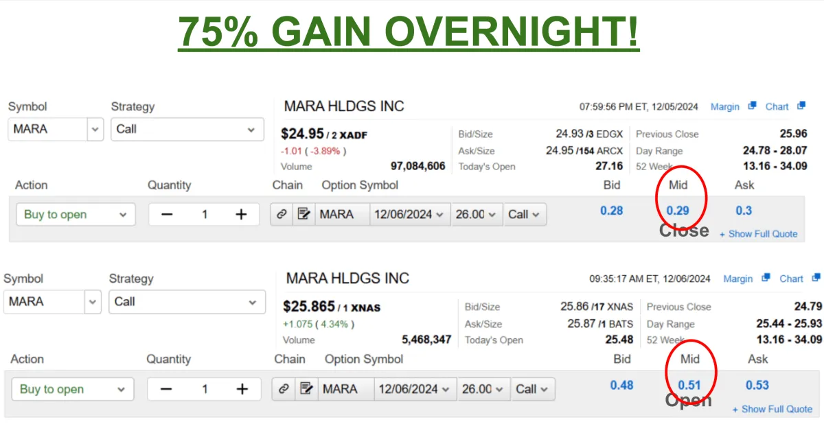
Task: Click bottom Show Full Quote link
Action: (x=772, y=409)
